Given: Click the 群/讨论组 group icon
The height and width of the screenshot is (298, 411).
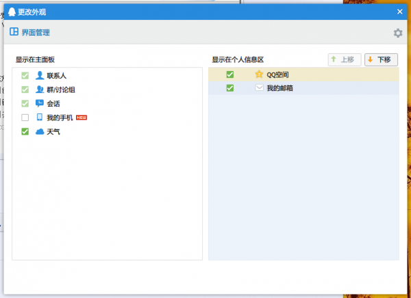Looking at the screenshot, I should click(40, 90).
